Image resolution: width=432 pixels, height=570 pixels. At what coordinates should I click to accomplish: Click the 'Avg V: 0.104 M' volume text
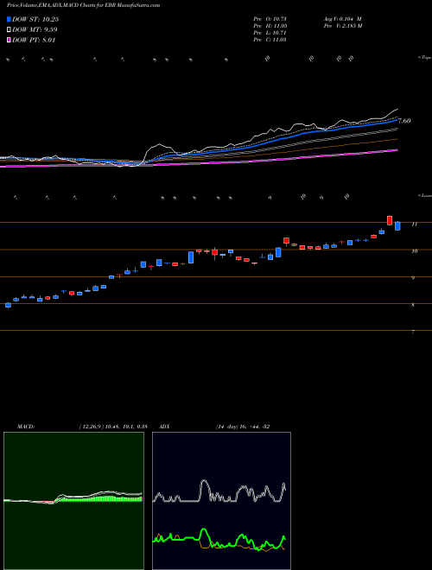(x=342, y=19)
